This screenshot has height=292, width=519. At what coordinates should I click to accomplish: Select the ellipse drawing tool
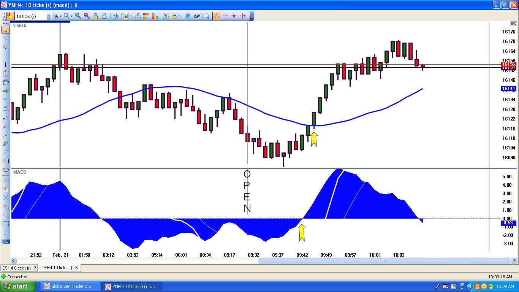point(5,170)
